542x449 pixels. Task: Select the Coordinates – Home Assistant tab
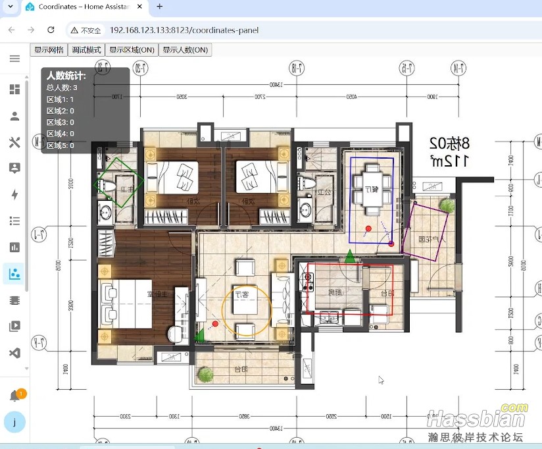click(x=85, y=7)
